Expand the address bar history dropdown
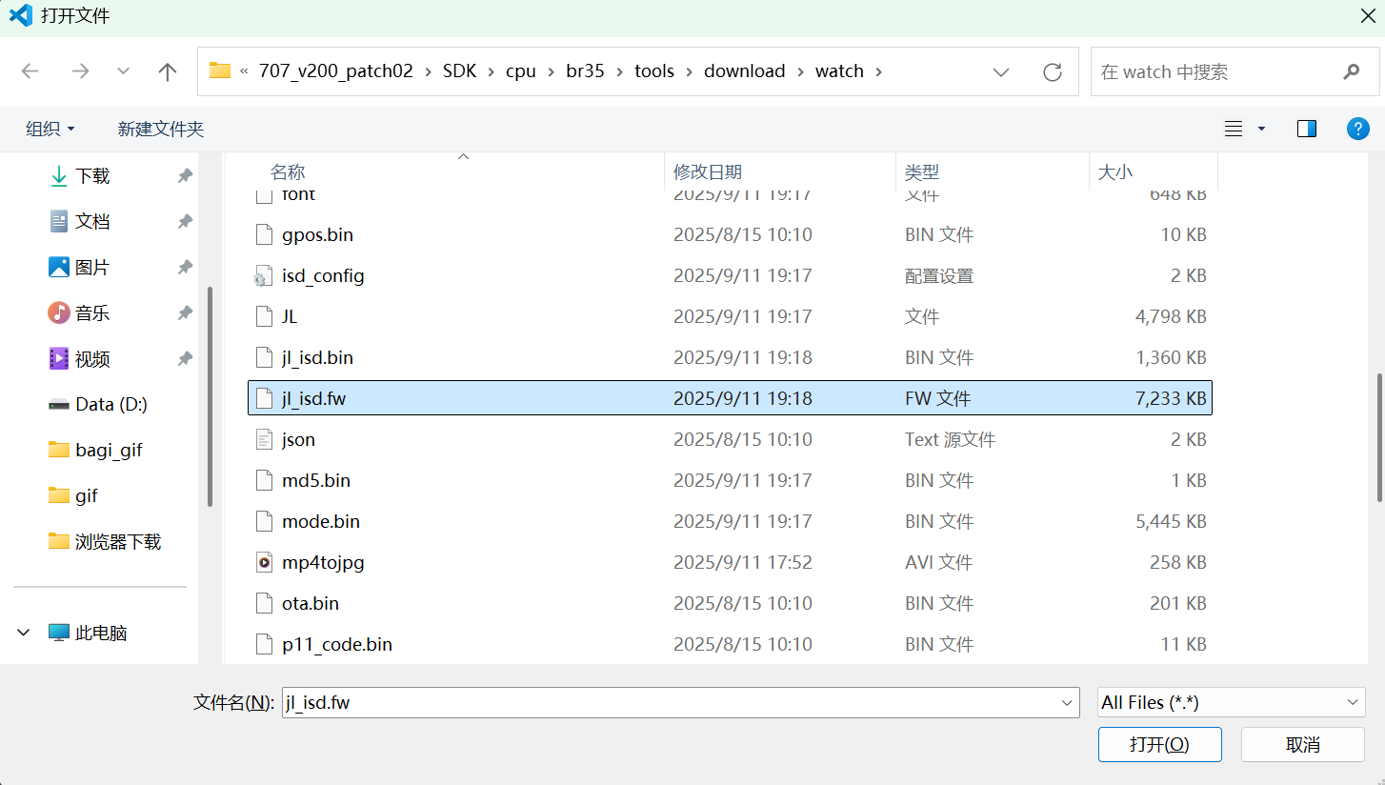 1001,71
